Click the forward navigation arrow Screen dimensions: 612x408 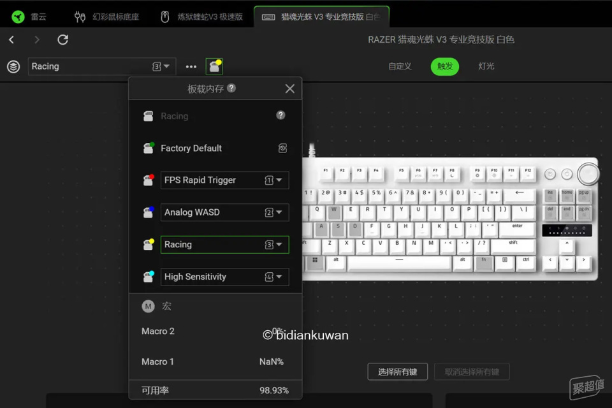(37, 40)
